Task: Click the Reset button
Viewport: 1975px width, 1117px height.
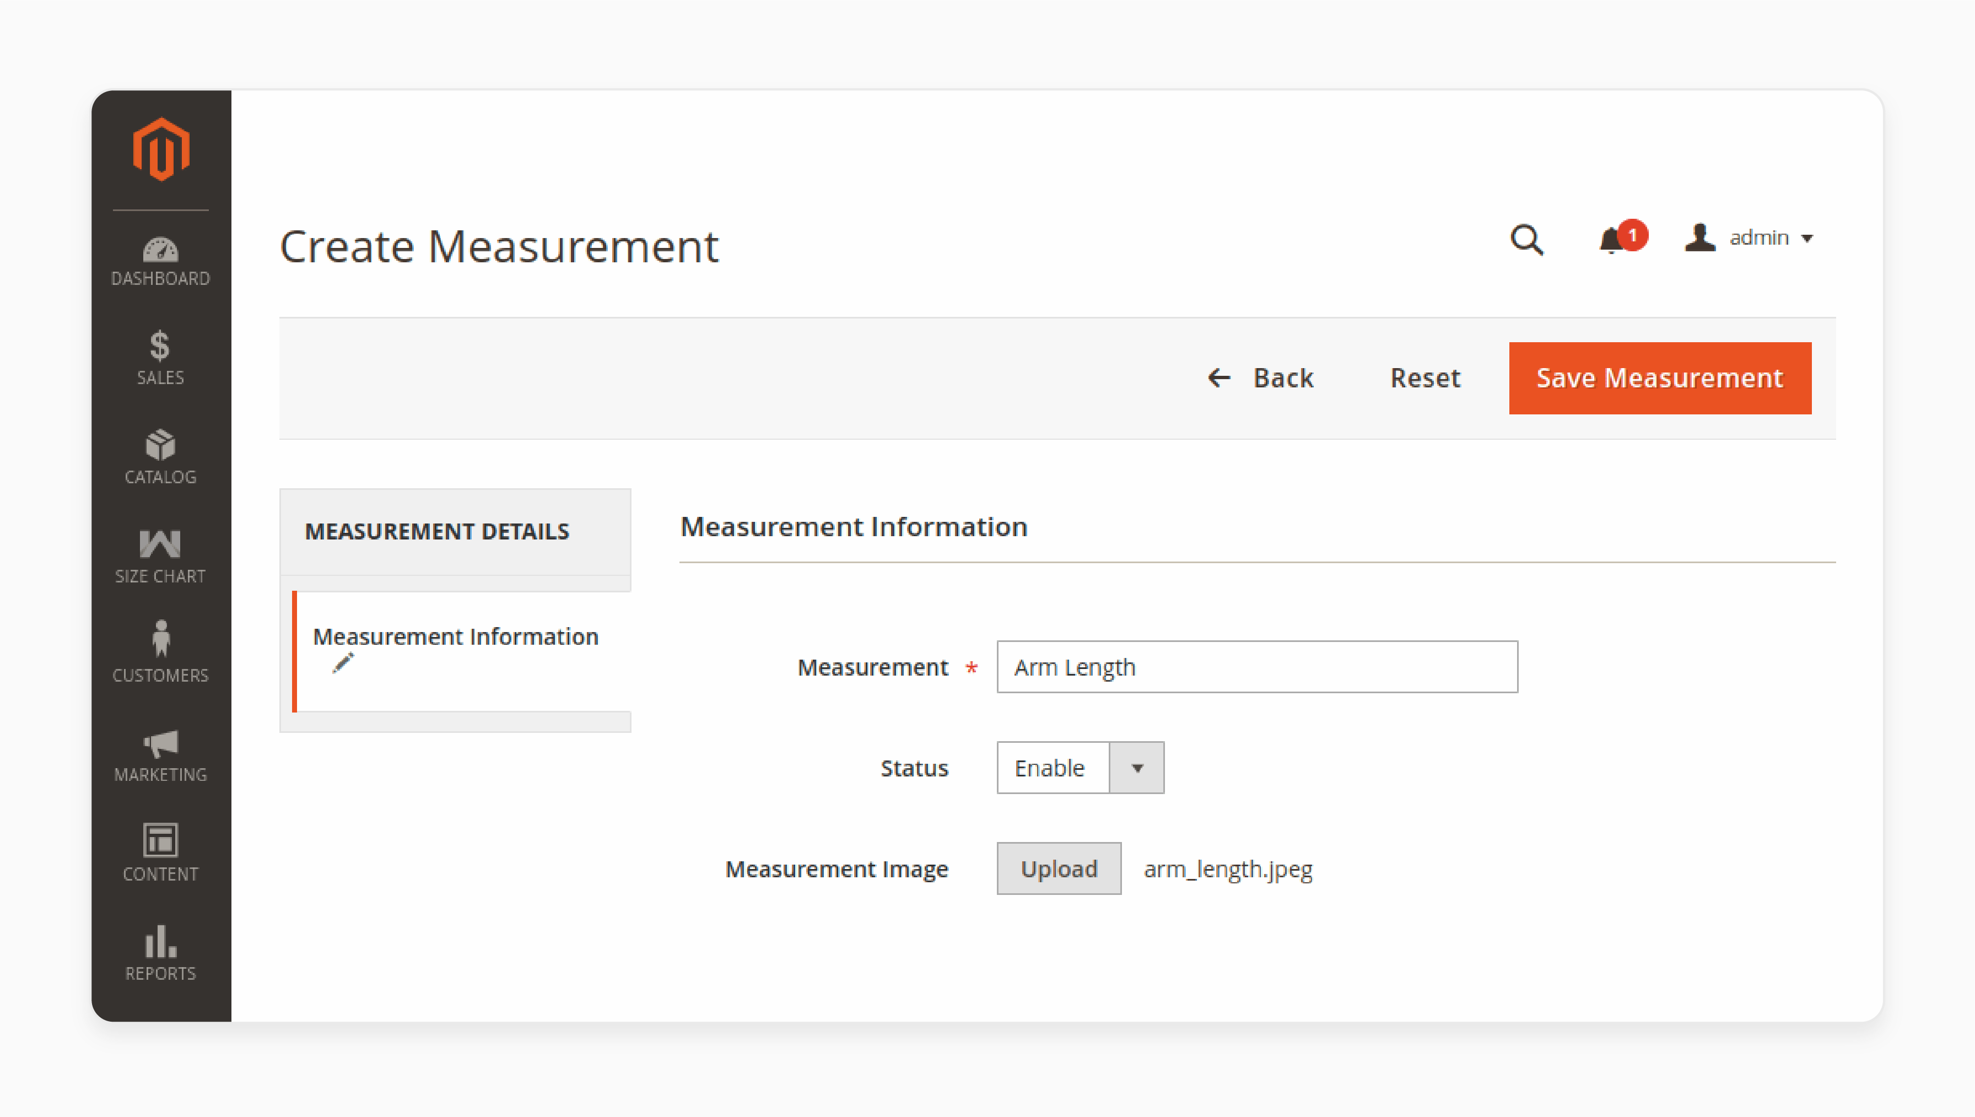Action: tap(1425, 378)
